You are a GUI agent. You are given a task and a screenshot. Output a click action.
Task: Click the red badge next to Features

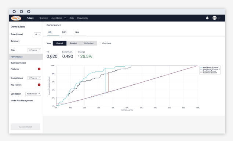(x=39, y=69)
